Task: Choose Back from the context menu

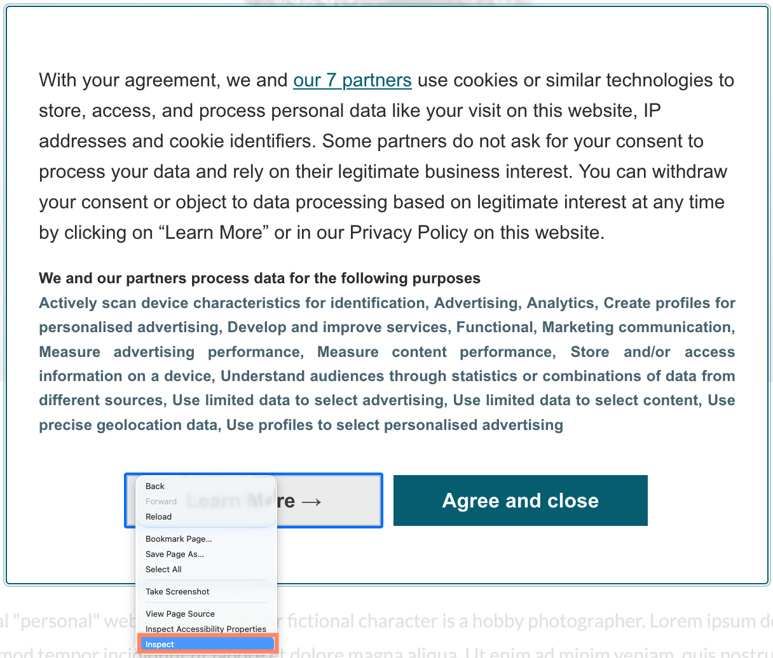Action: coord(155,487)
